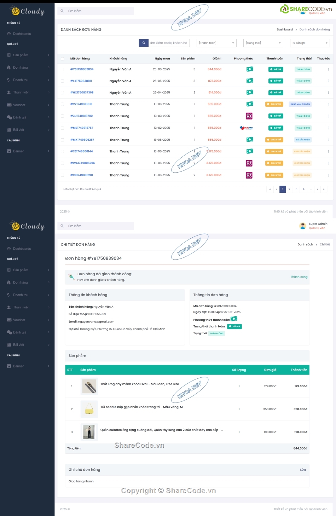Click the MoMo icon in order #3U1749818790
336x516 pixels.
(x=249, y=116)
